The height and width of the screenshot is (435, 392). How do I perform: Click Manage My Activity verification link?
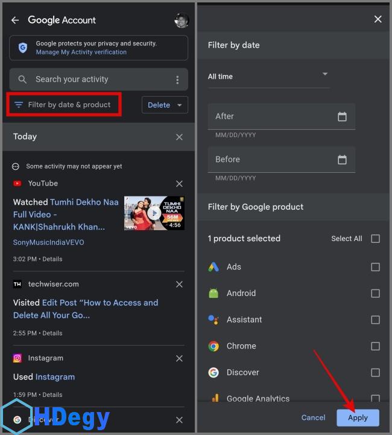point(81,53)
